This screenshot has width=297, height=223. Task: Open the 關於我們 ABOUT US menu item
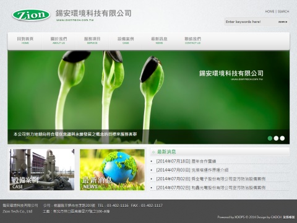pos(59,40)
